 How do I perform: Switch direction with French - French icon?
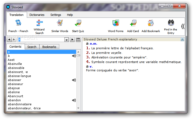coord(18,23)
